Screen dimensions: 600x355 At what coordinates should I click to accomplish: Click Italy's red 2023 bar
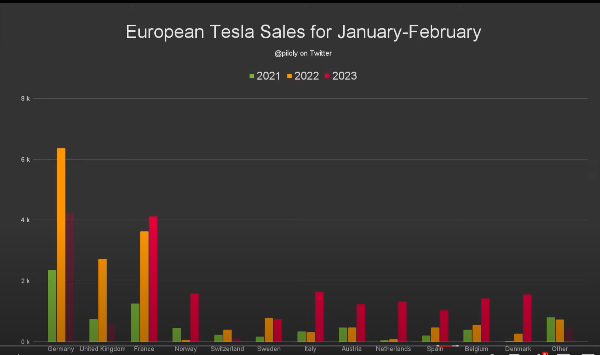pos(319,316)
